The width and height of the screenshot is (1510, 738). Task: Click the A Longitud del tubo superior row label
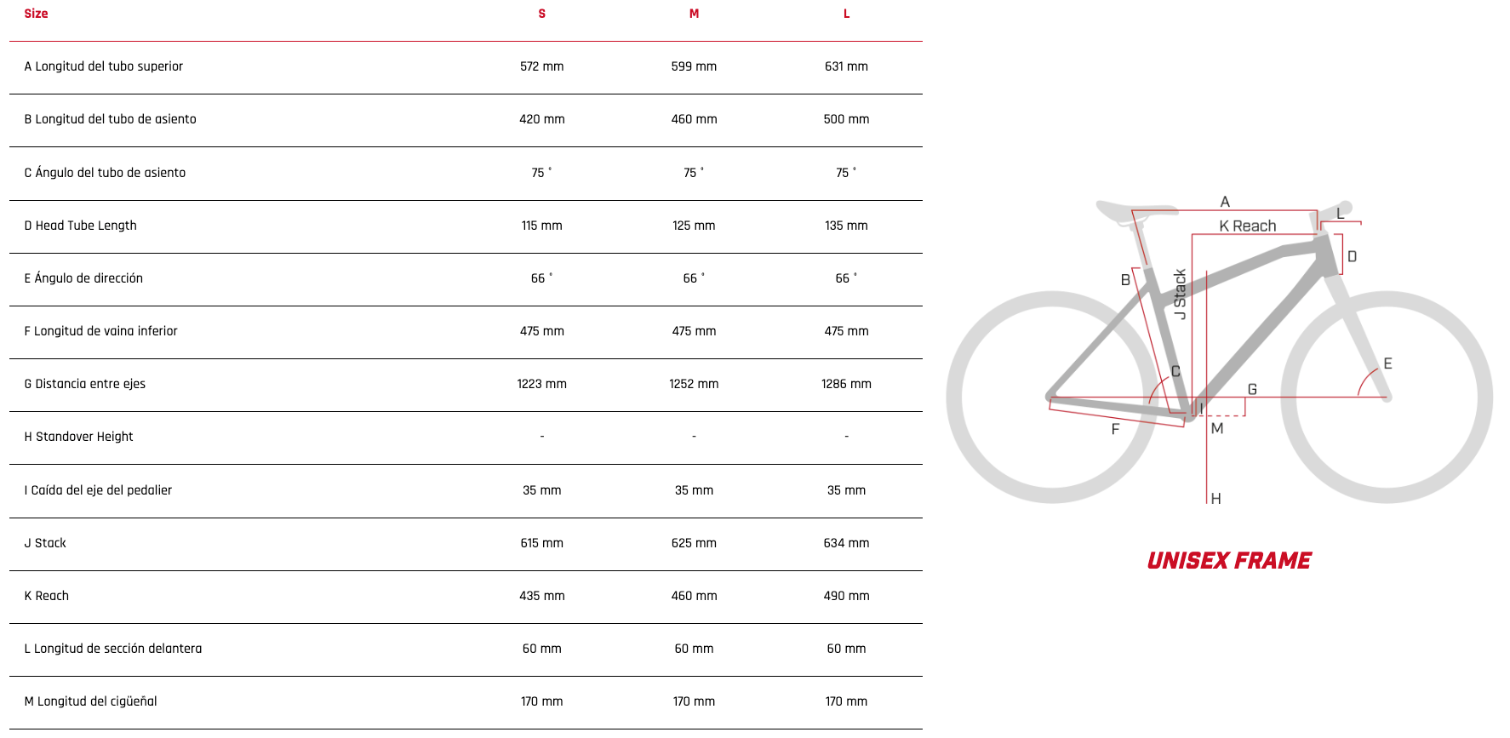tap(103, 66)
